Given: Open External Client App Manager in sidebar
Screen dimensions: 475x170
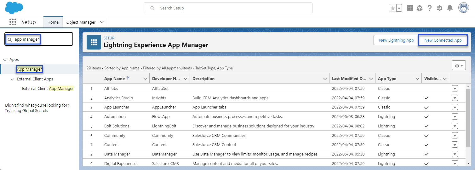Looking at the screenshot, I should tap(48, 89).
